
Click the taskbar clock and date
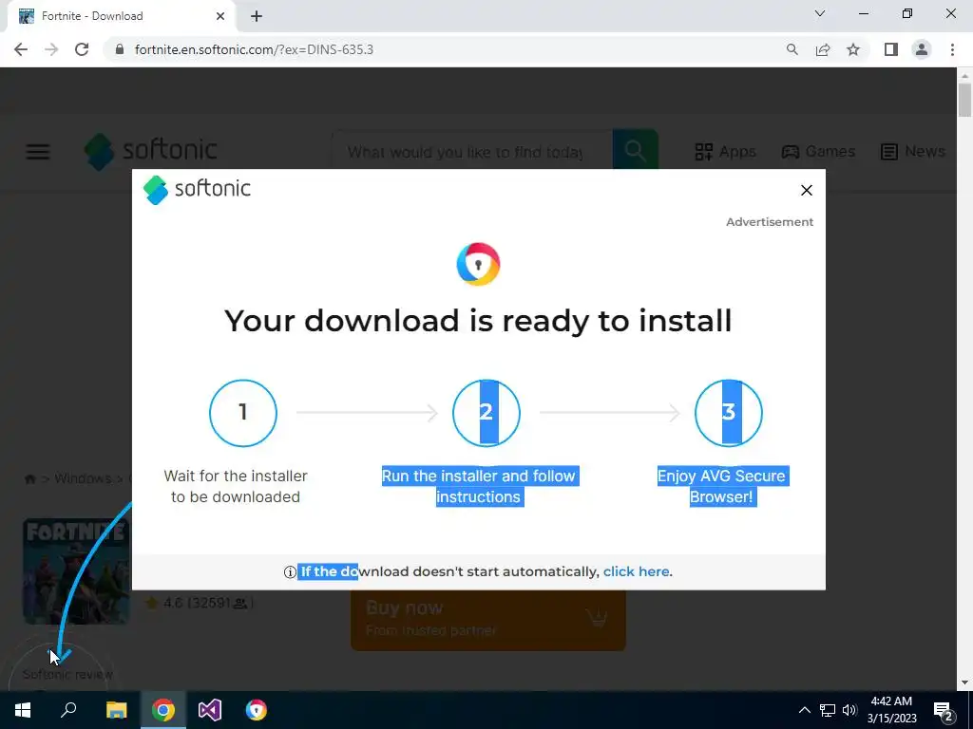[891, 710]
